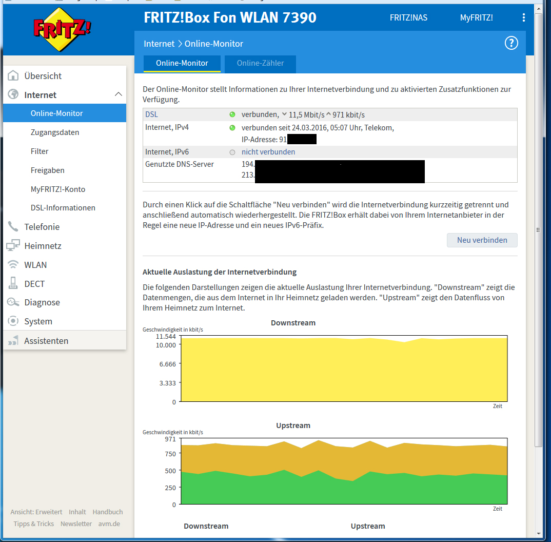Open avm.de footer link
The width and height of the screenshot is (551, 542).
pos(109,524)
